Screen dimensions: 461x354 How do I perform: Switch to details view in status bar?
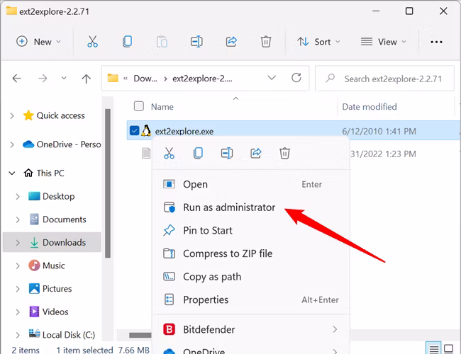433,349
